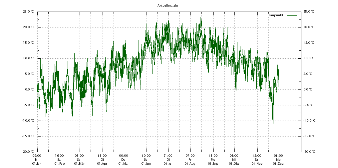
Task: Select the 01.Feb date label
Action: coord(59,164)
